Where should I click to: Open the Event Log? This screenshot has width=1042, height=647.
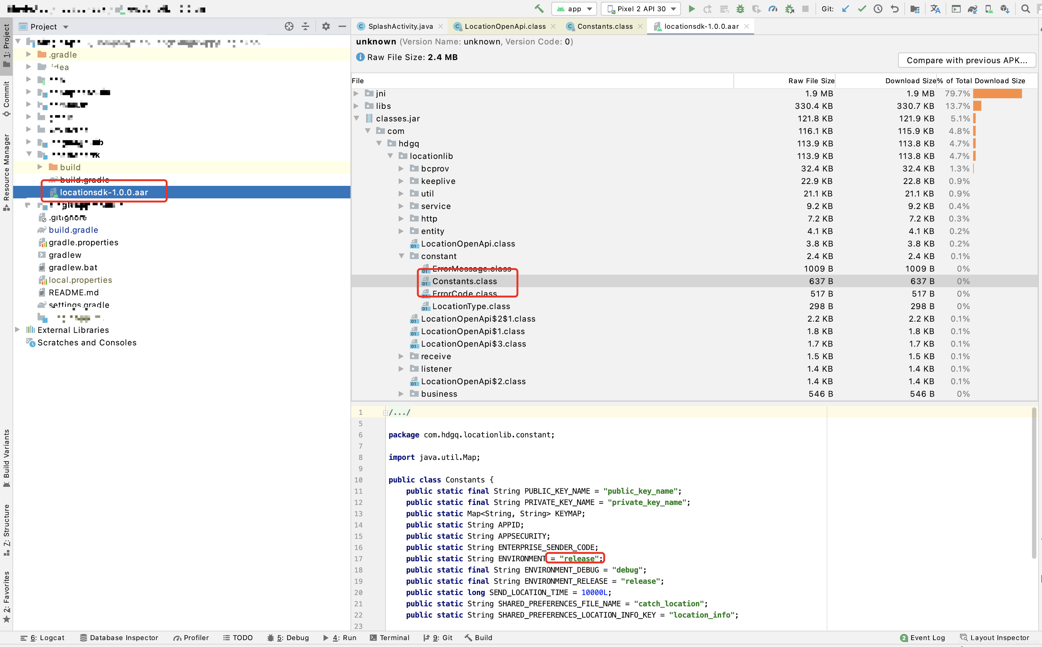pos(922,638)
